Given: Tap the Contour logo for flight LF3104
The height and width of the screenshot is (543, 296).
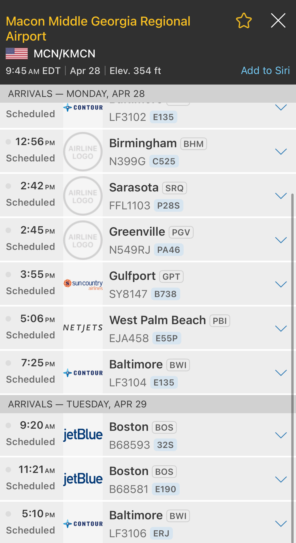Looking at the screenshot, I should (83, 373).
